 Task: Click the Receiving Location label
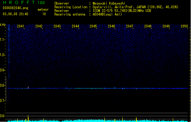coord(71,7)
